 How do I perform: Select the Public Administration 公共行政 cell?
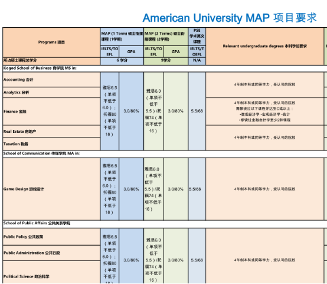point(51,253)
